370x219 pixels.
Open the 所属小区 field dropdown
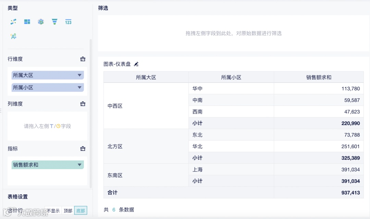tap(79, 87)
